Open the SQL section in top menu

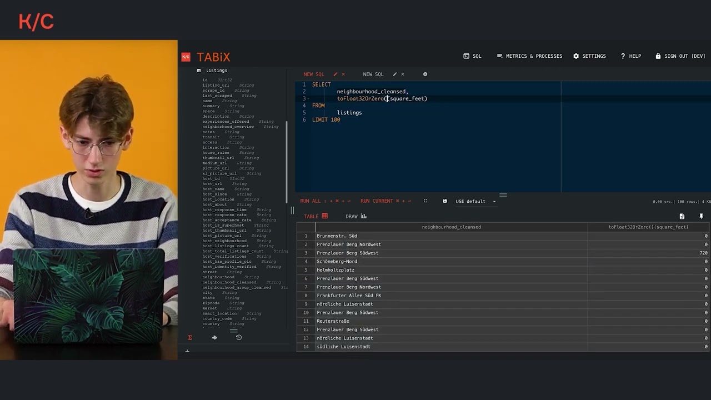(x=472, y=56)
